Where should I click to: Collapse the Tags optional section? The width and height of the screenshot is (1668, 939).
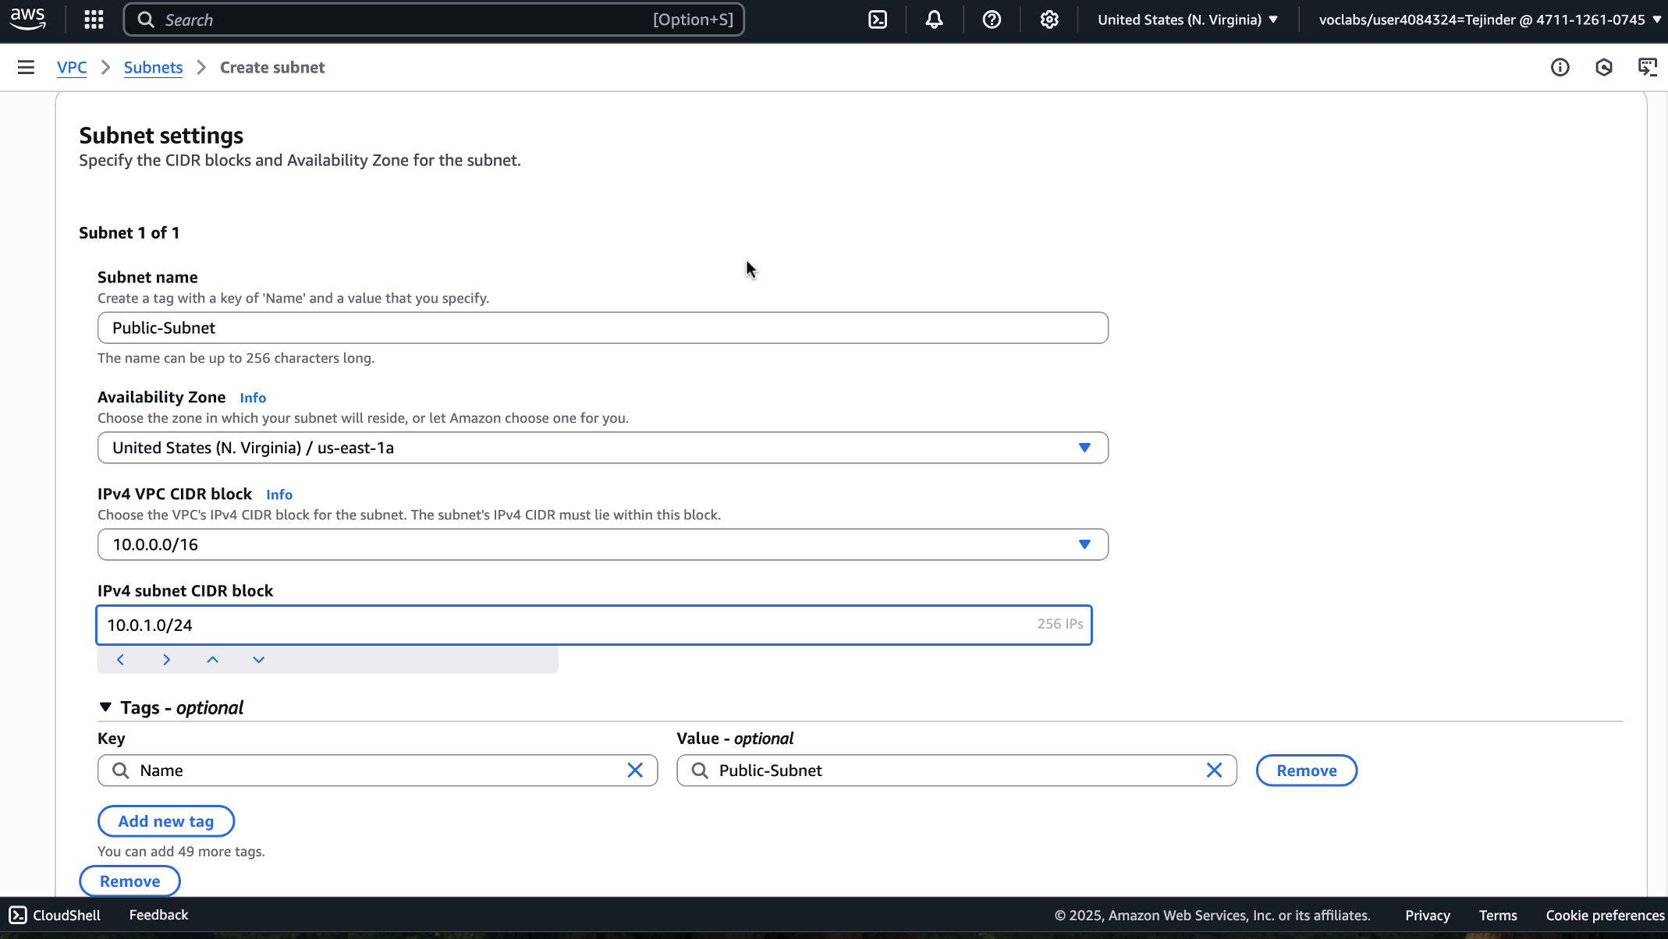point(106,707)
